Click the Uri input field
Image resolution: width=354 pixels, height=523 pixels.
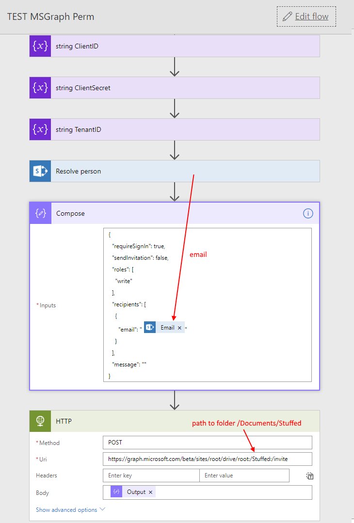[x=207, y=459]
